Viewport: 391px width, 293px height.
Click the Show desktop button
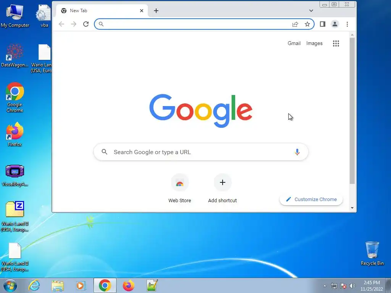click(388, 285)
